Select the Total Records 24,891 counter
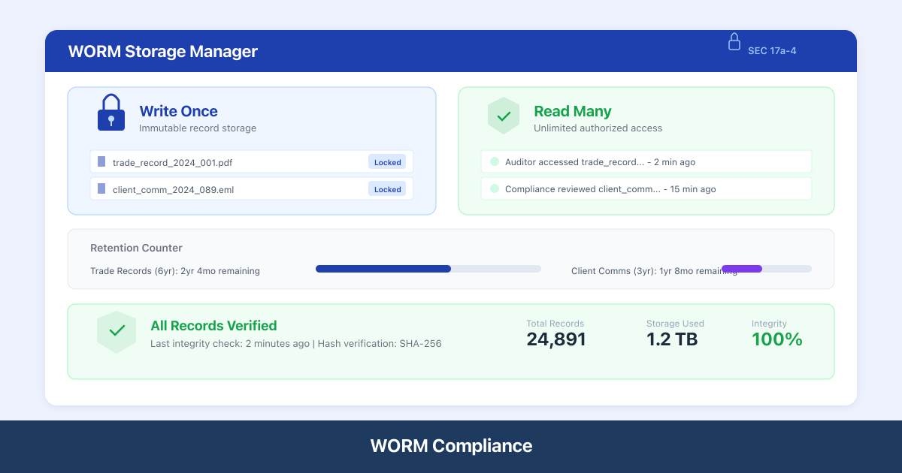The width and height of the screenshot is (902, 473). coord(555,339)
